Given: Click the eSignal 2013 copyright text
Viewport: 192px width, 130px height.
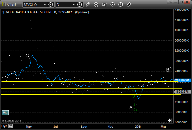Looking at the screenshot, I should tap(11, 121).
